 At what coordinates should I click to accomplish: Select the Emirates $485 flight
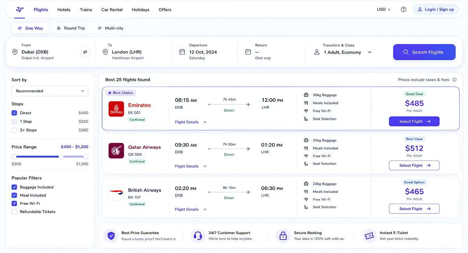(x=414, y=122)
